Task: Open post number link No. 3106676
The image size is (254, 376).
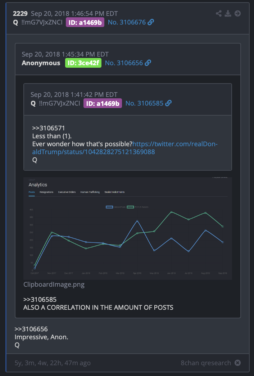Action: click(127, 22)
